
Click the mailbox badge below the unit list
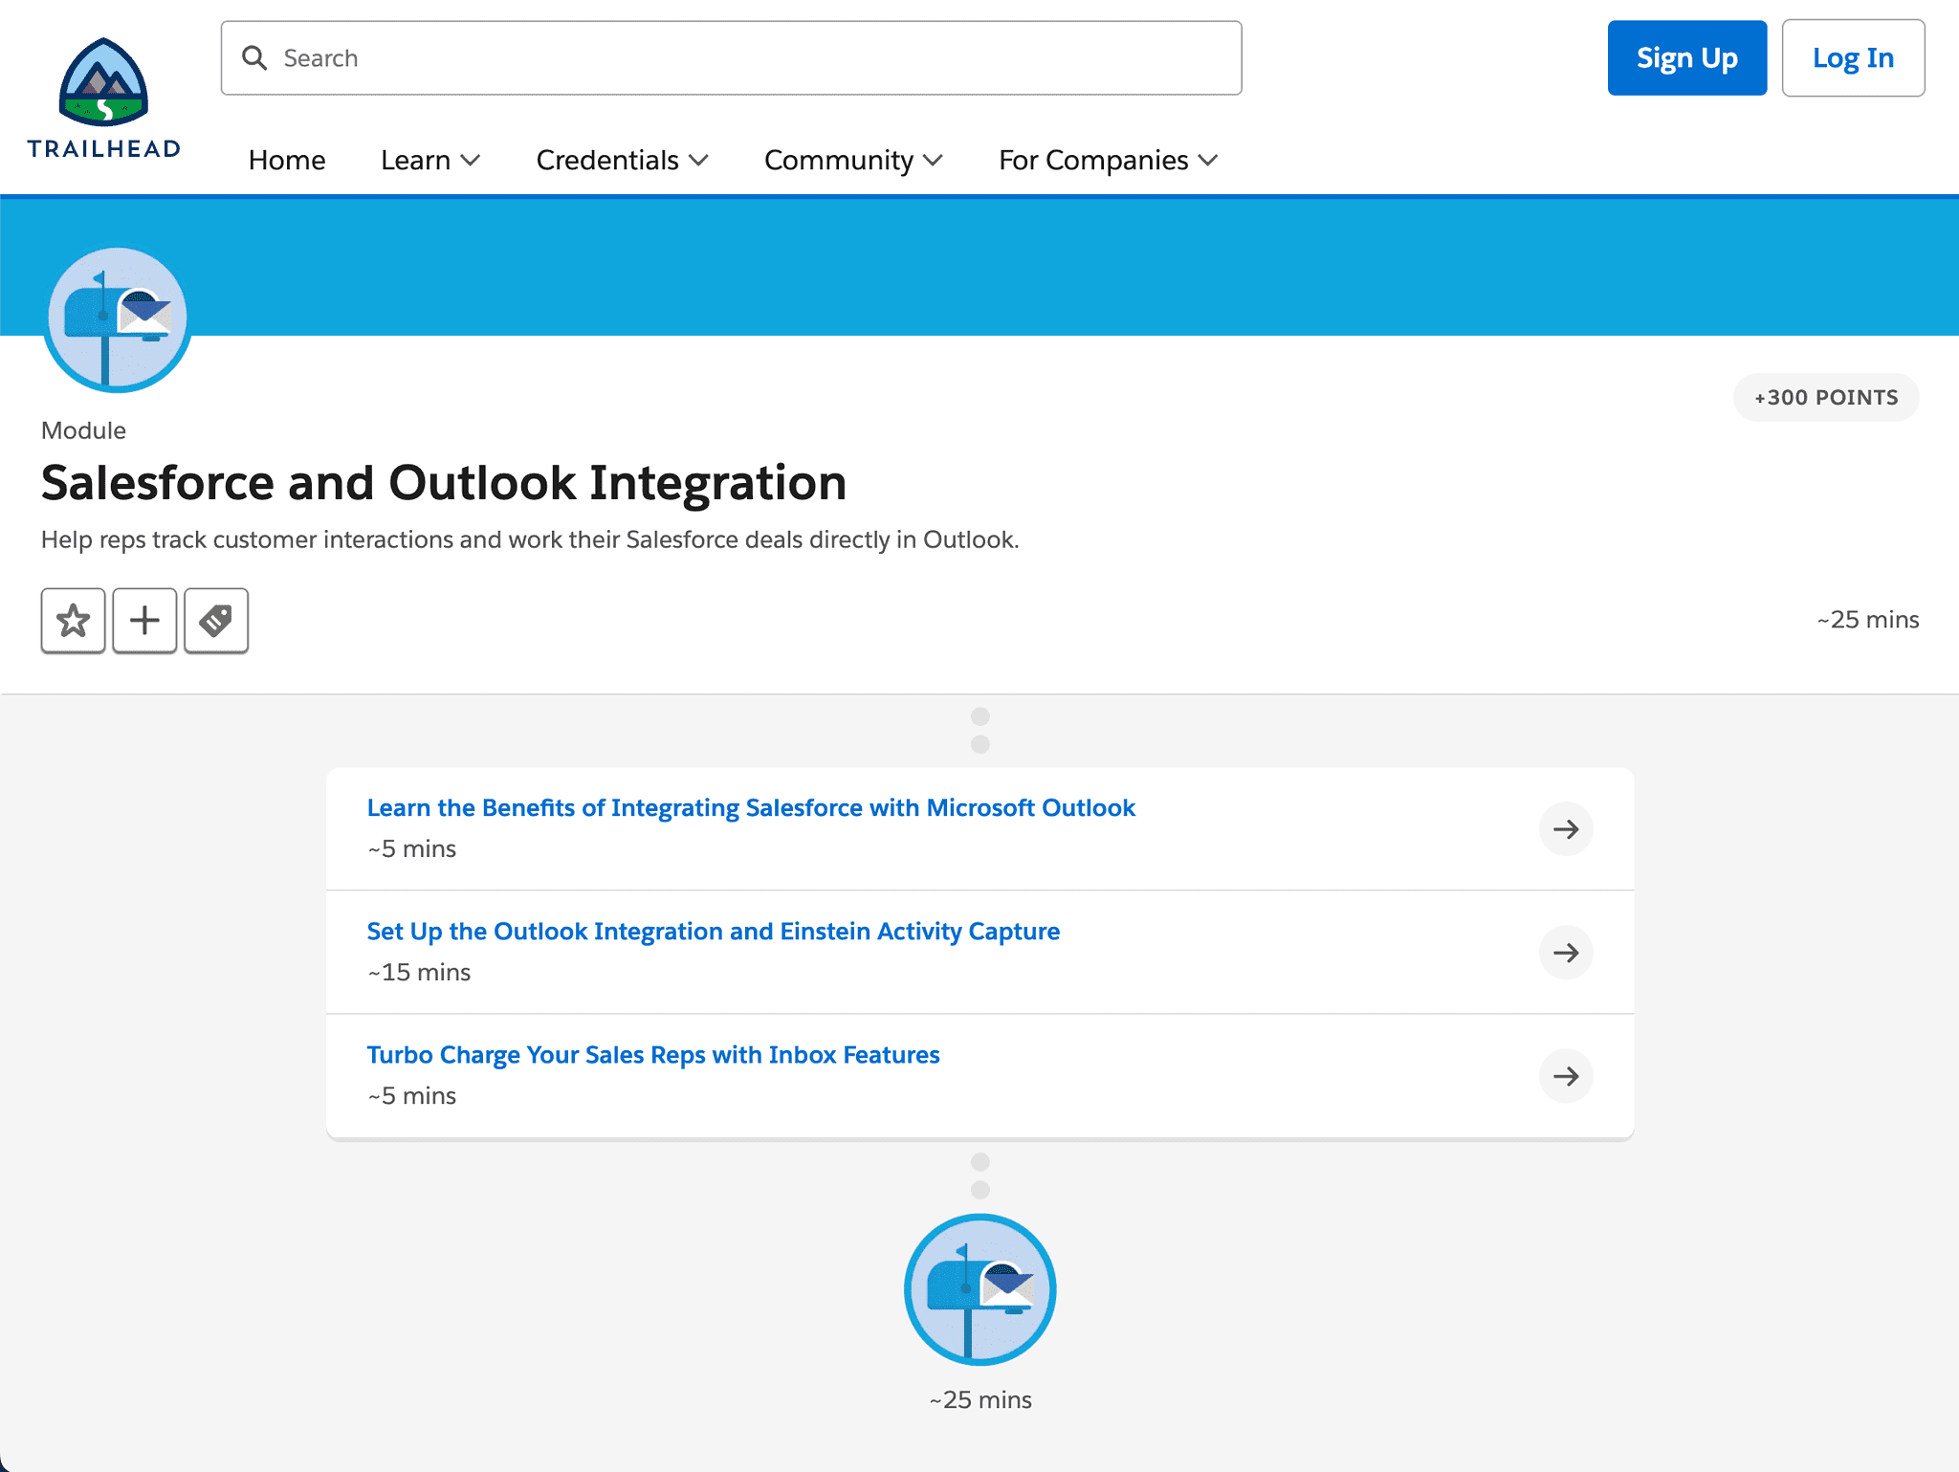click(979, 1289)
